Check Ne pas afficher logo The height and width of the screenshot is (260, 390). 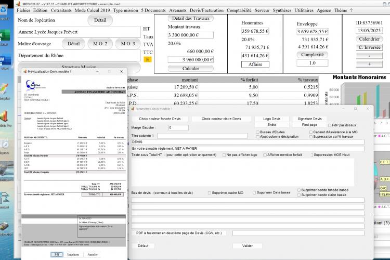click(x=224, y=155)
